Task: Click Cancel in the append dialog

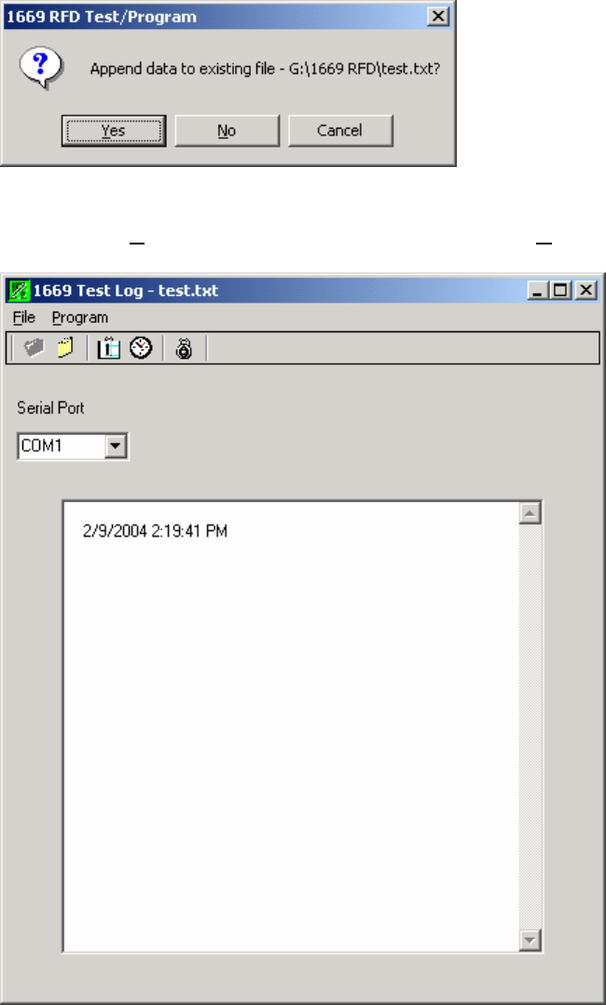Action: click(x=340, y=131)
